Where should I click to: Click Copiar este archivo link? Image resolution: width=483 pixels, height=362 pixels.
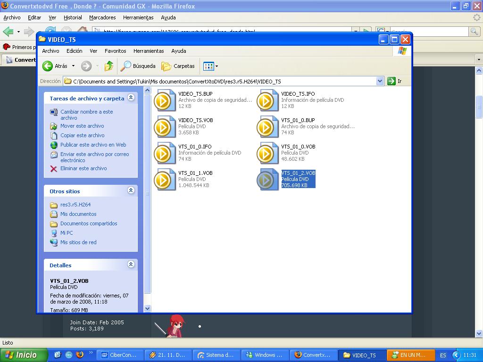point(82,135)
